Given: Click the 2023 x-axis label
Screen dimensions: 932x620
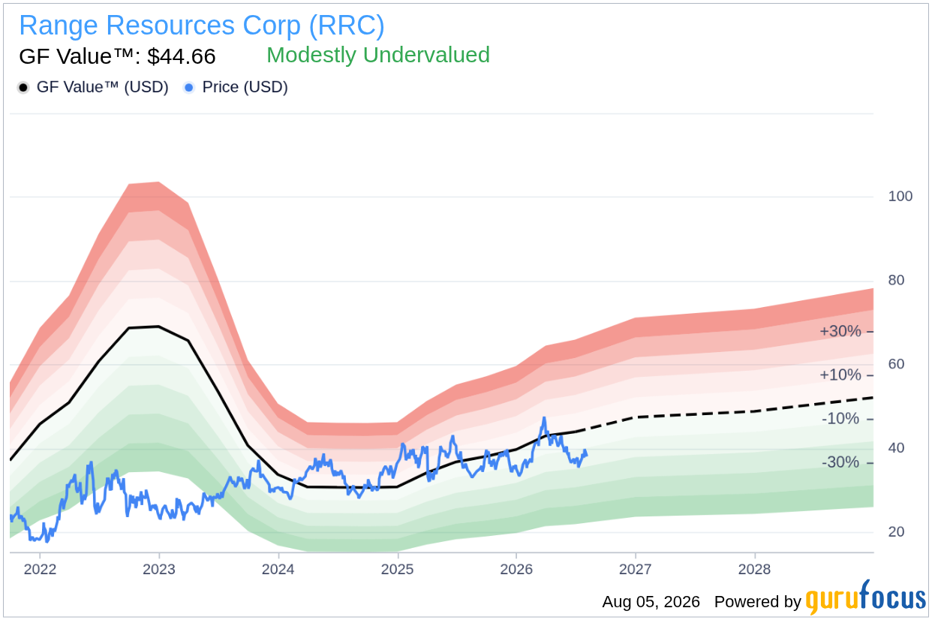Looking at the screenshot, I should click(159, 569).
